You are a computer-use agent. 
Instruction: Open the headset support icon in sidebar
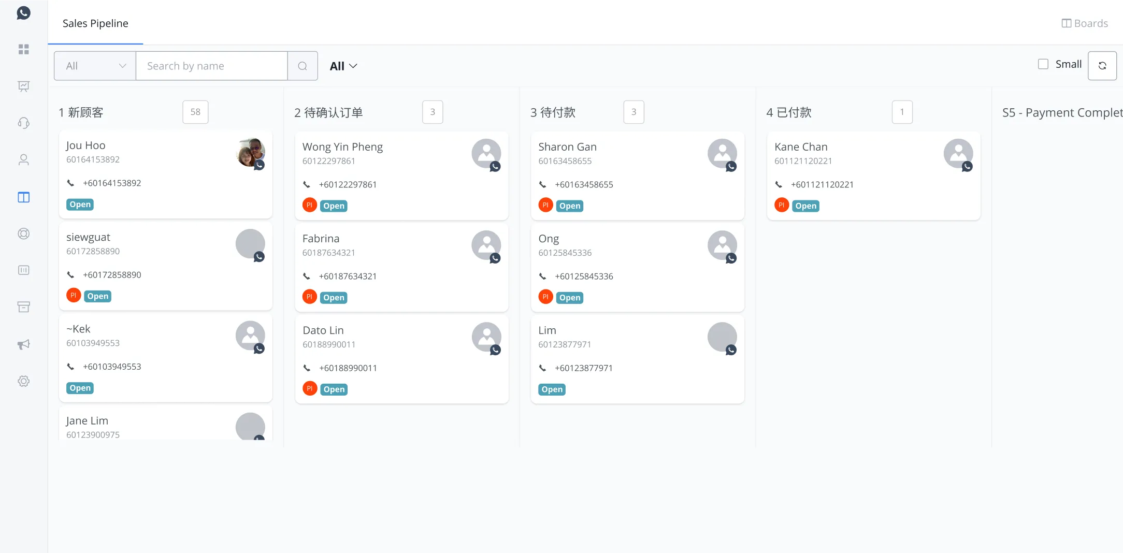tap(23, 123)
